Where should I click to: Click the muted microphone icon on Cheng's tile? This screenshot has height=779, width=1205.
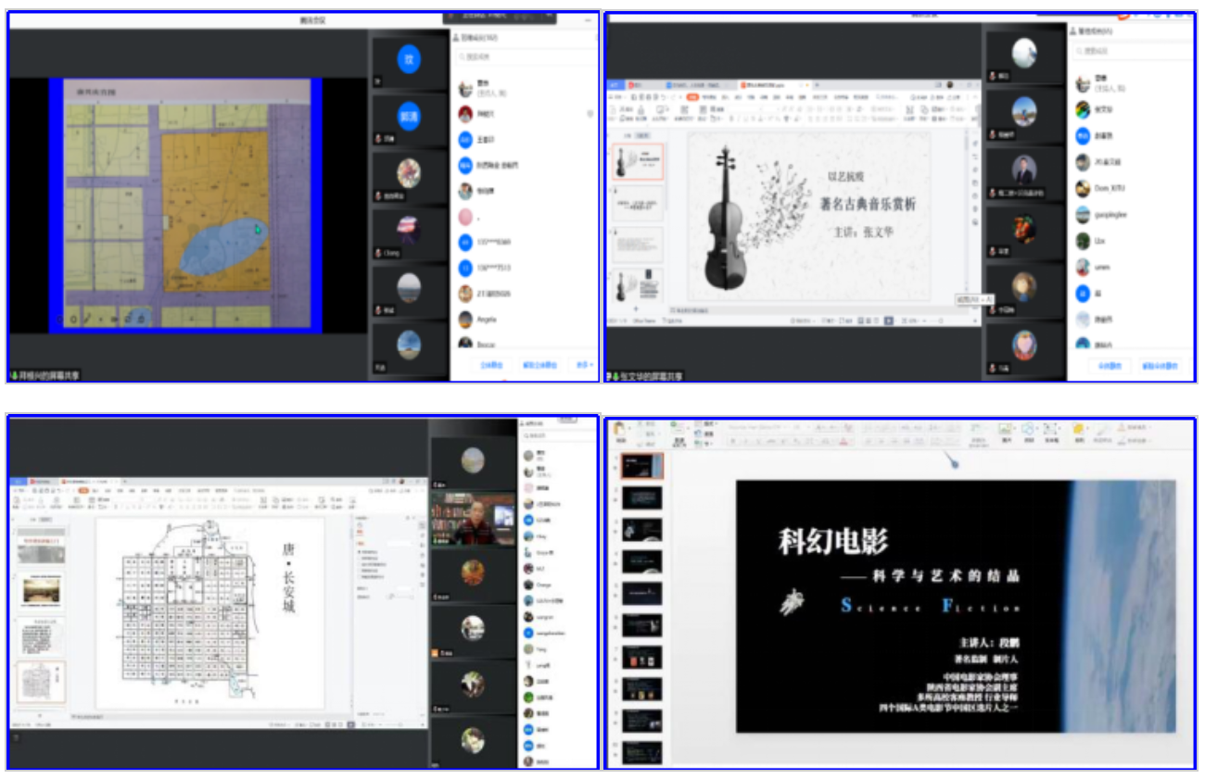point(379,253)
